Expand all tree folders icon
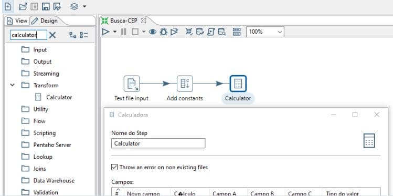This screenshot has height=196, width=393. click(73, 35)
